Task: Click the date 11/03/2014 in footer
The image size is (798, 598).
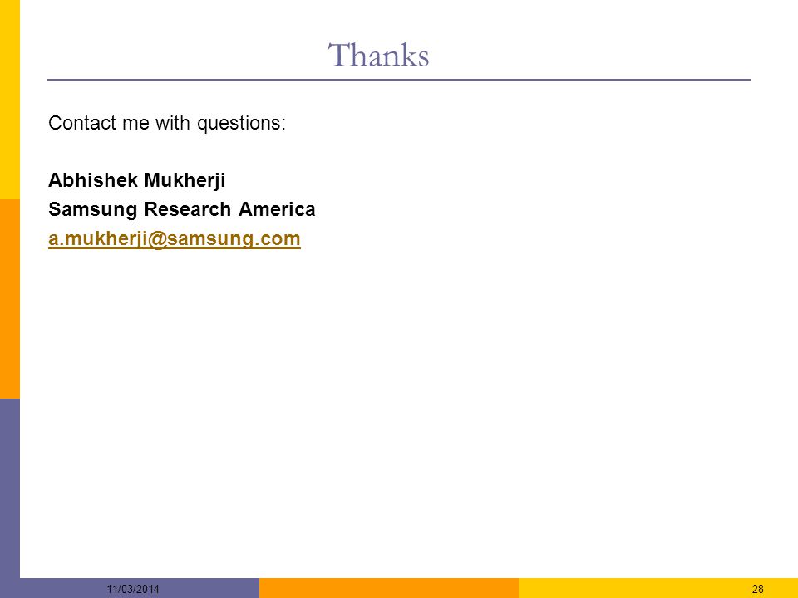Action: click(x=133, y=589)
